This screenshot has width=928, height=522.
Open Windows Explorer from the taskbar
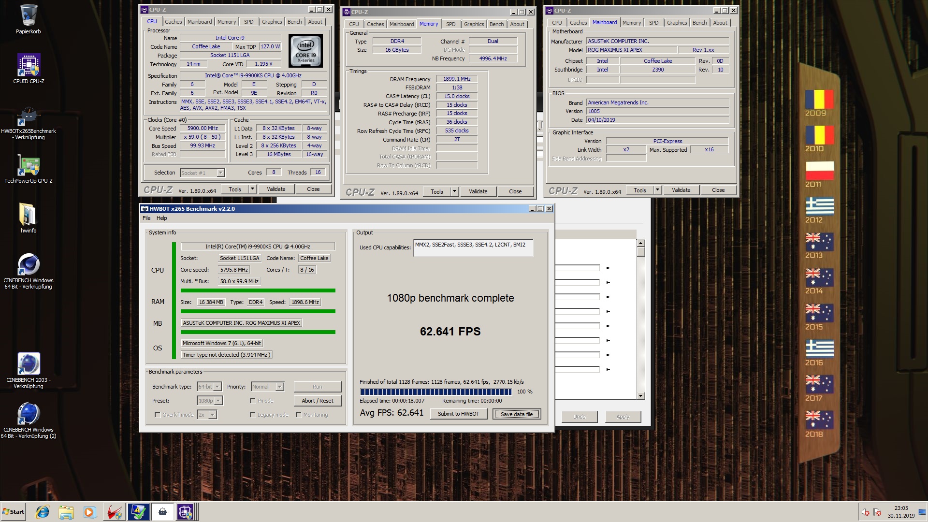click(x=66, y=512)
